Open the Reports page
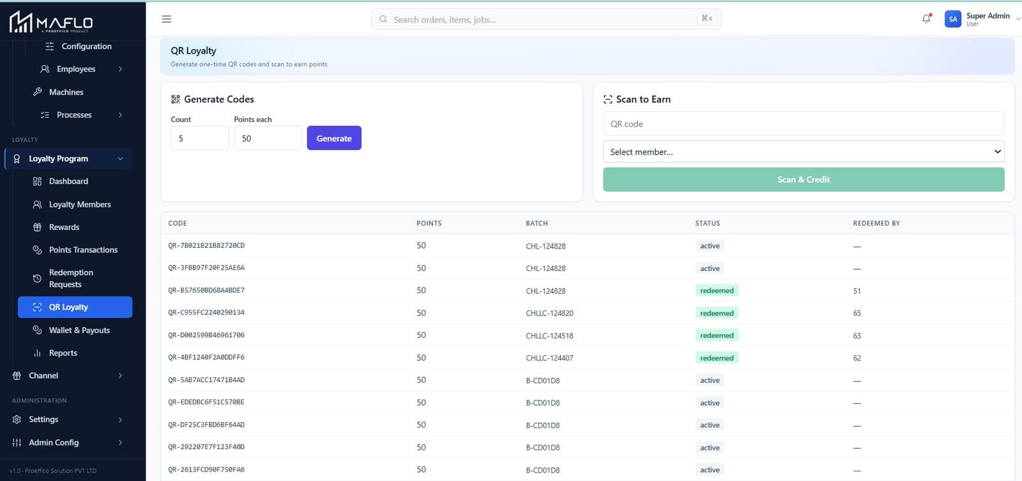1022x481 pixels. [x=63, y=353]
